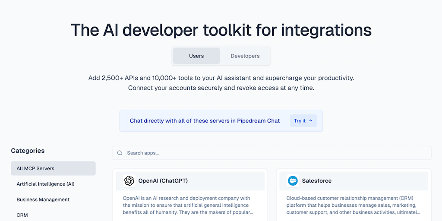This screenshot has width=442, height=221.
Task: Switch to the Users tab
Action: (196, 56)
